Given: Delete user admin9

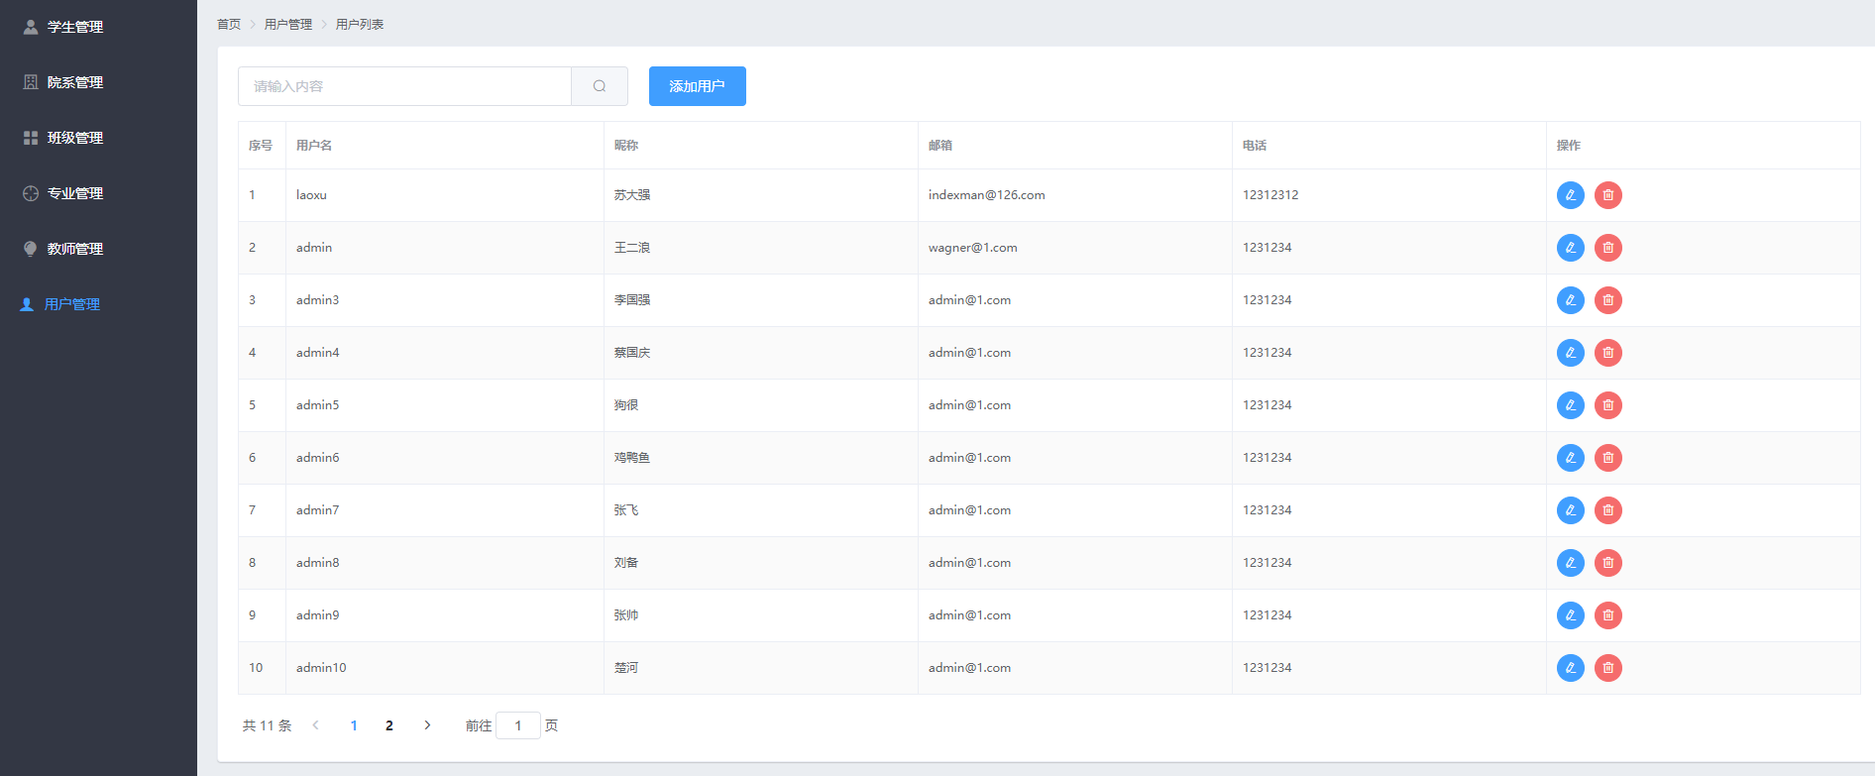Looking at the screenshot, I should [x=1607, y=615].
